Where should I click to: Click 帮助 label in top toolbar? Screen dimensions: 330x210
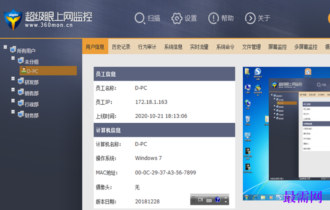(x=227, y=18)
